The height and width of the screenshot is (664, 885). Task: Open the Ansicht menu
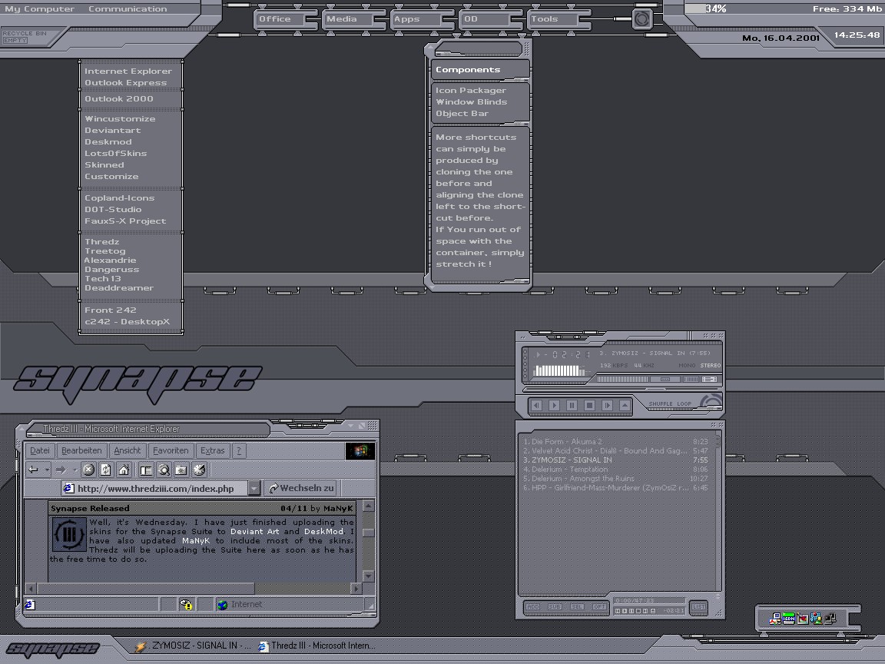click(128, 450)
